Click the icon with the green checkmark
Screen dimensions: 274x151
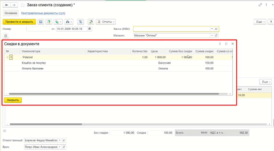pyautogui.click(x=91, y=22)
